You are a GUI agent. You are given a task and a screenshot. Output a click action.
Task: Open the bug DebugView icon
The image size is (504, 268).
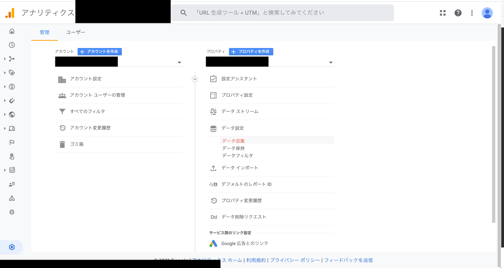point(12,212)
